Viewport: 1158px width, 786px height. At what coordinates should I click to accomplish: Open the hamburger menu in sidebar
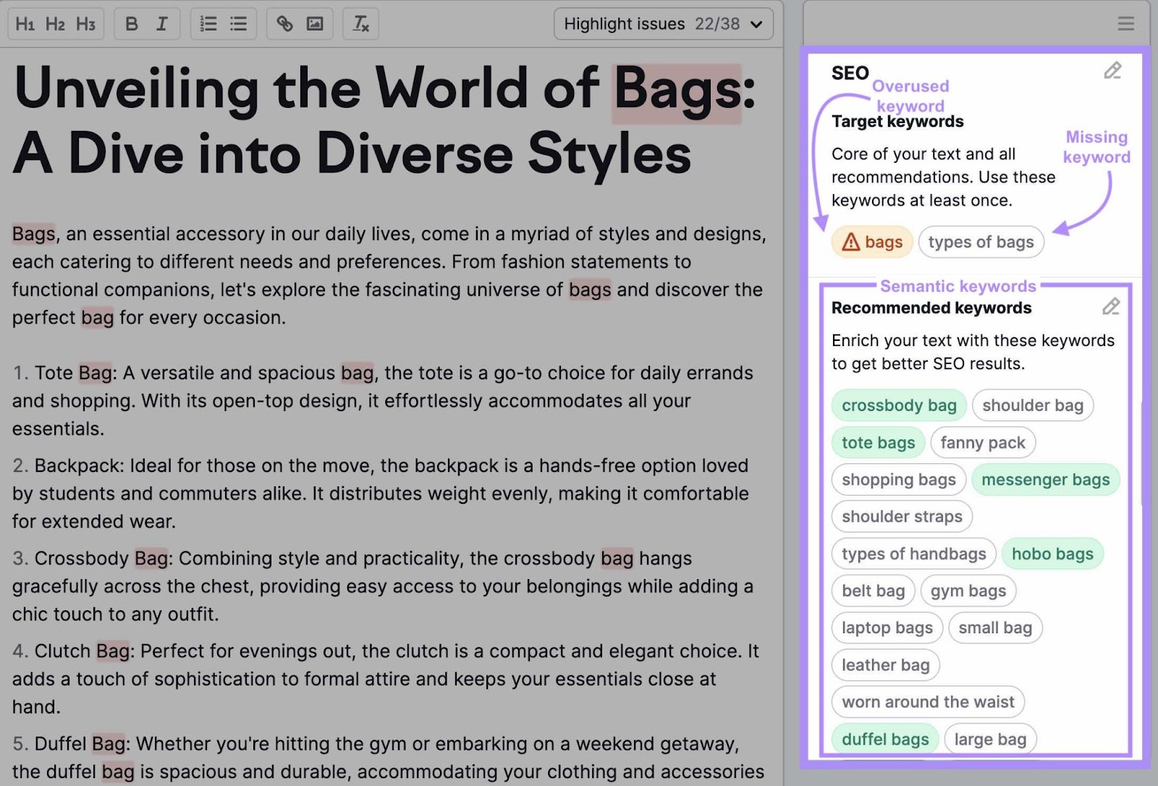click(1125, 24)
